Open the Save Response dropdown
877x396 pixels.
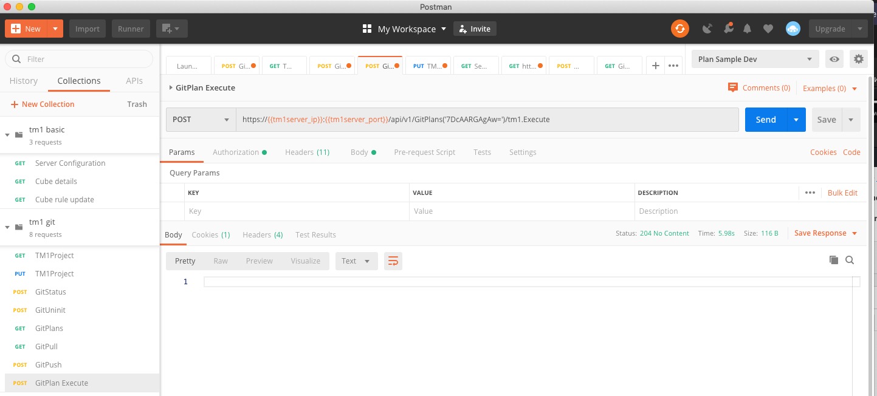click(825, 233)
